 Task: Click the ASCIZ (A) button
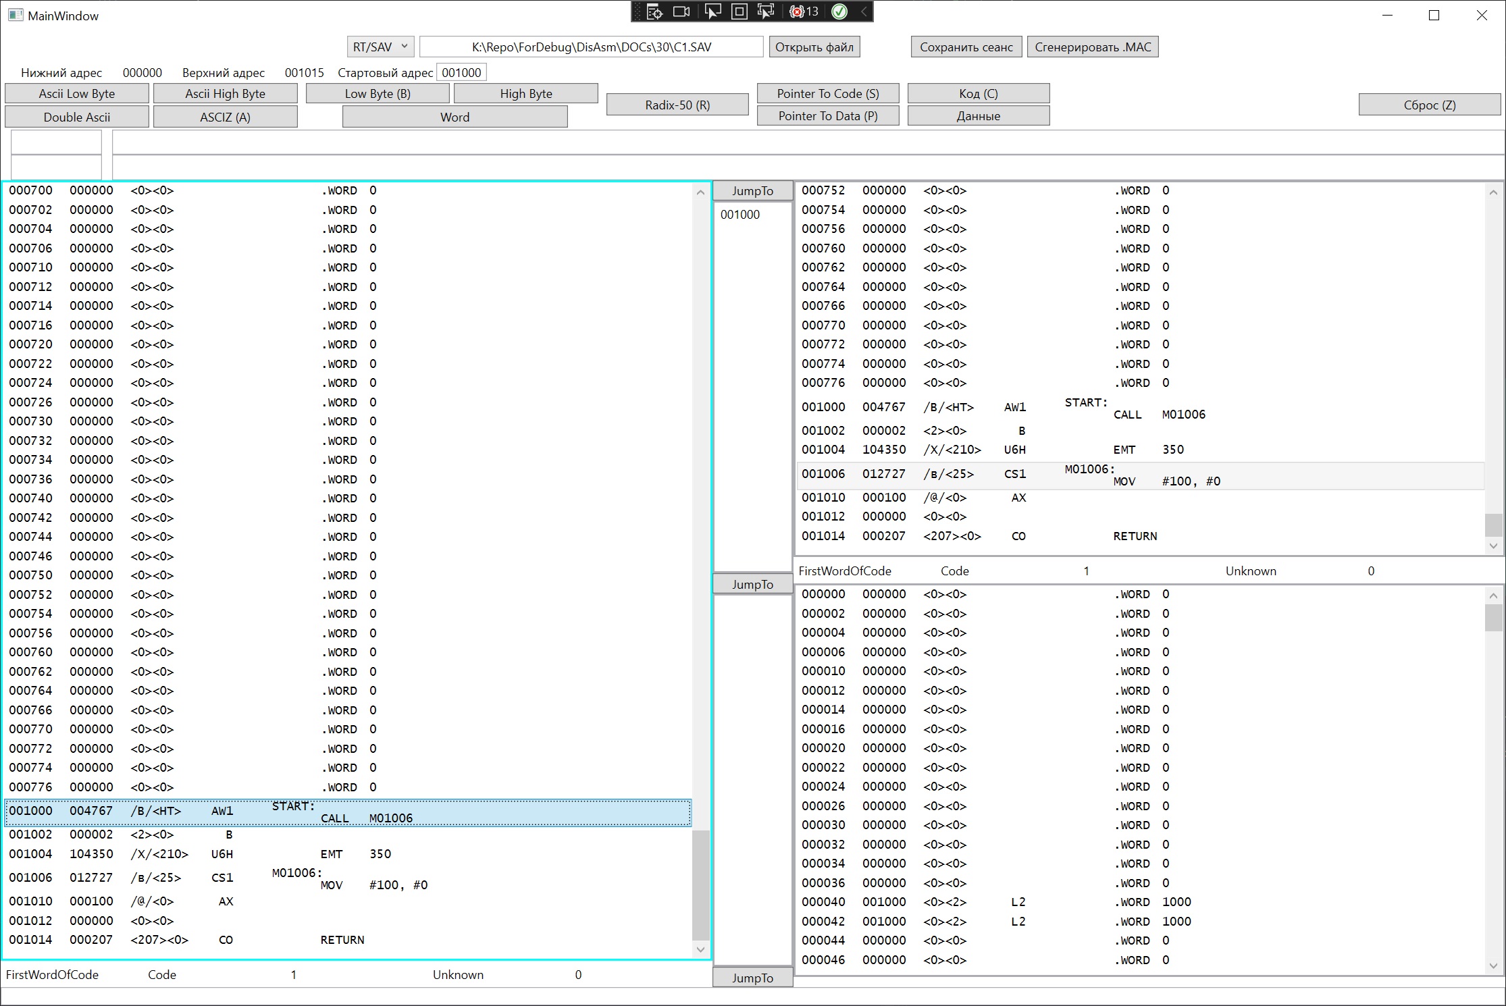[x=225, y=117]
